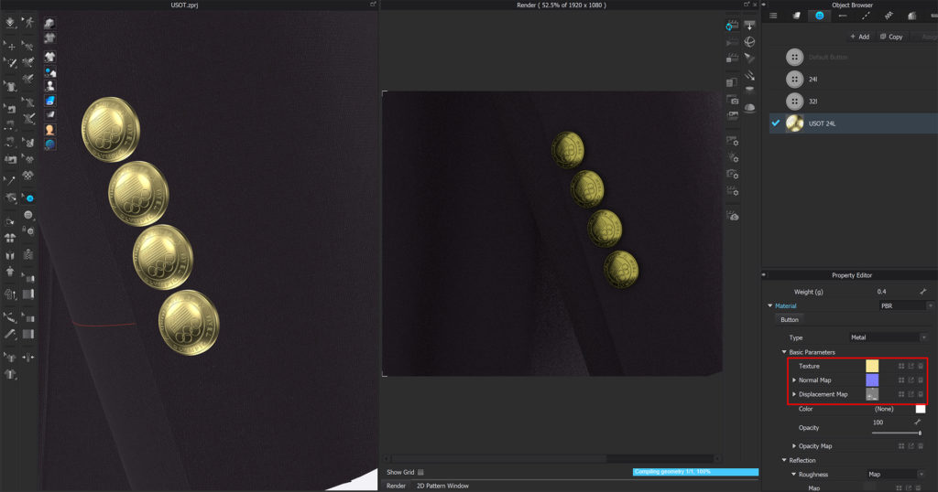Viewport: 938px width, 492px height.
Task: Click the Simulate icon at toolbar top
Action: (x=10, y=23)
